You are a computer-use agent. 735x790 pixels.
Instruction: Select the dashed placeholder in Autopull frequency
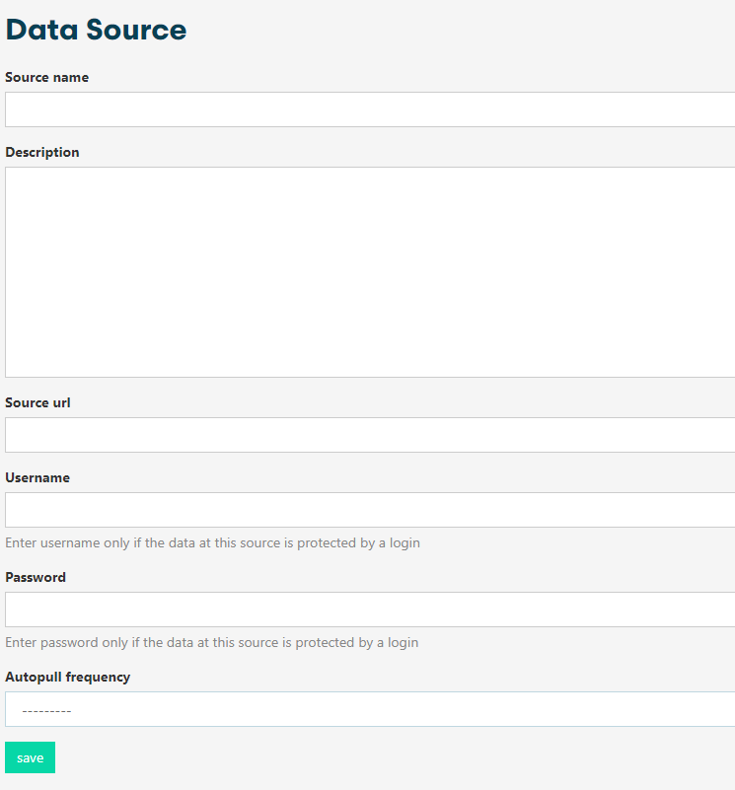pyautogui.click(x=46, y=710)
